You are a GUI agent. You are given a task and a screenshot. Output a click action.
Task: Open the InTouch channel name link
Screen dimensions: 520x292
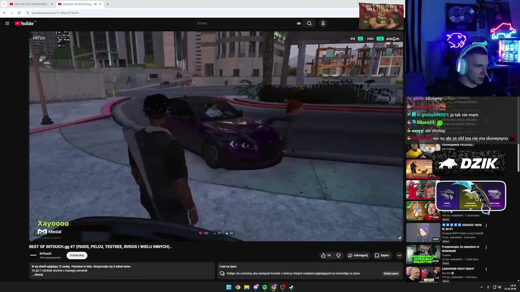pyautogui.click(x=45, y=253)
